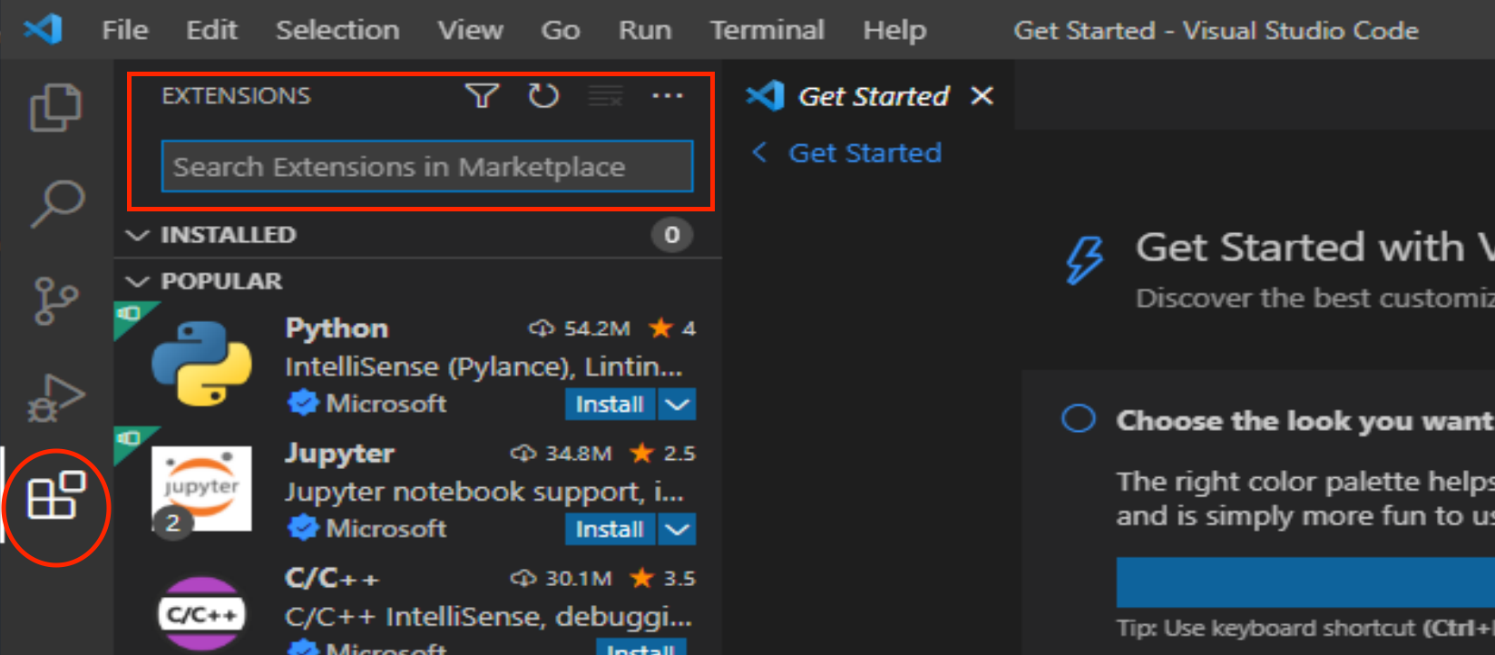Click C/C++ 30.1M download count

[579, 578]
